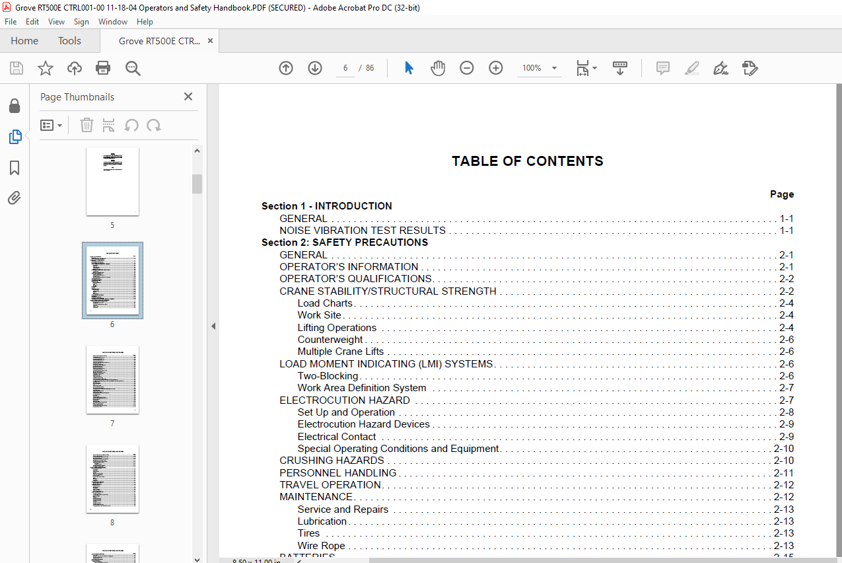This screenshot has width=842, height=563.
Task: Click the TABLE OF CONTENTS title
Action: [x=528, y=161]
